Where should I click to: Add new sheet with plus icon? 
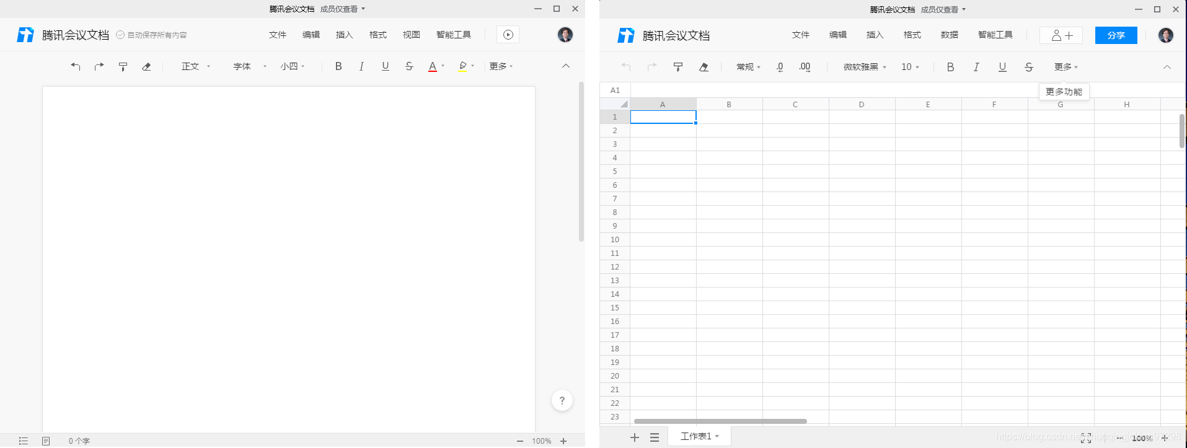pos(635,437)
